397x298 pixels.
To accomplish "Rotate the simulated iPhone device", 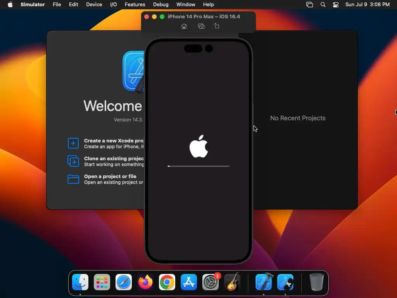I will (x=216, y=26).
